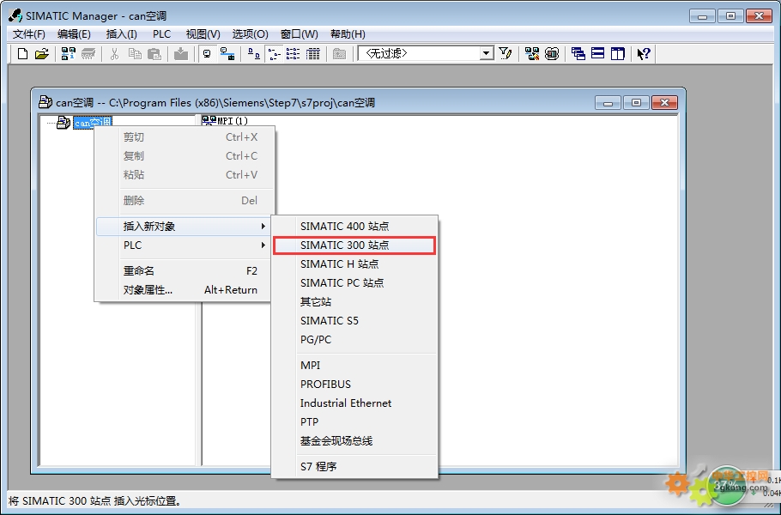Open the <无过滤> filter dropdown
This screenshot has height=515, width=781.
[x=486, y=53]
